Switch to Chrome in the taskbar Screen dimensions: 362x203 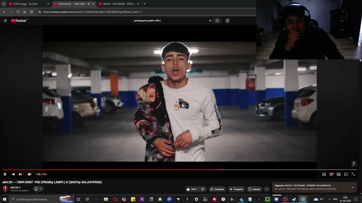[303, 199]
